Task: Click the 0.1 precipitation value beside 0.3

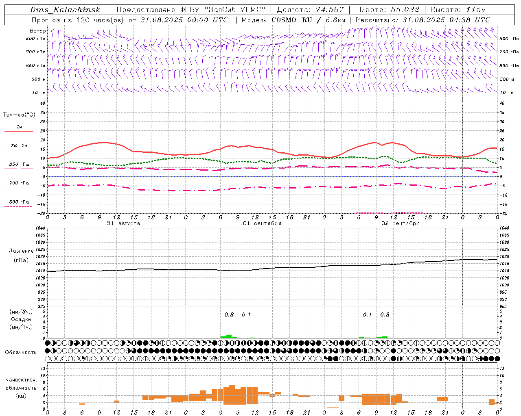Action: pos(368,315)
